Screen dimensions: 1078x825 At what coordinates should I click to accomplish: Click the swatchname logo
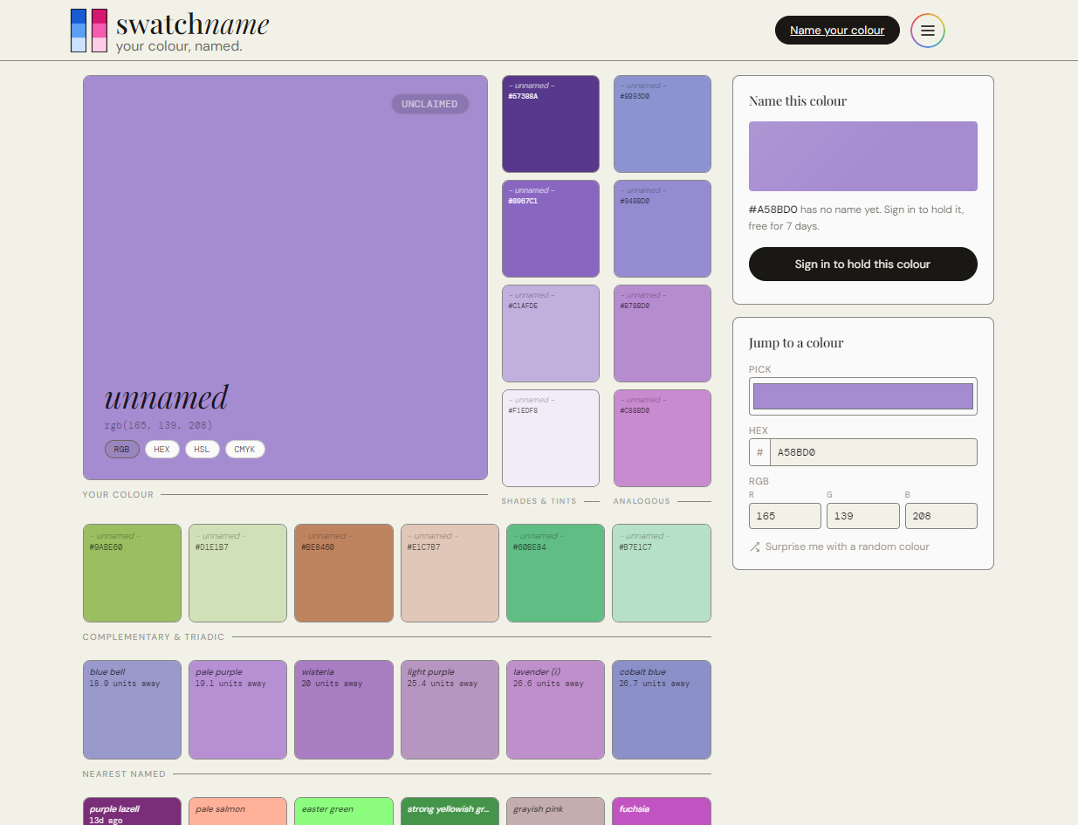[x=169, y=31]
